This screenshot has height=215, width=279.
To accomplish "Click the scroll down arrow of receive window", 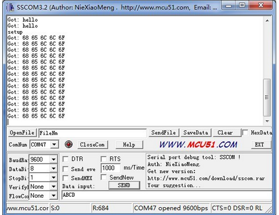I will [267, 121].
